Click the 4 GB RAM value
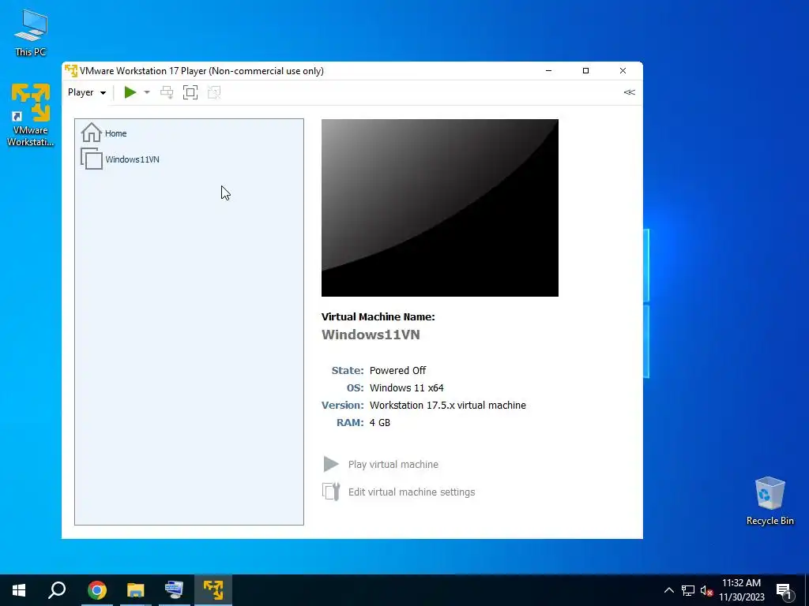 coord(380,423)
